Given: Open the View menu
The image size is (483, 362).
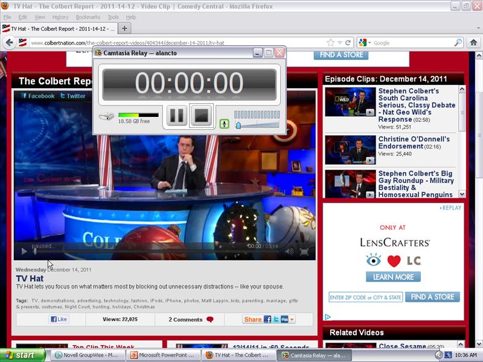Looking at the screenshot, I should pos(40,17).
